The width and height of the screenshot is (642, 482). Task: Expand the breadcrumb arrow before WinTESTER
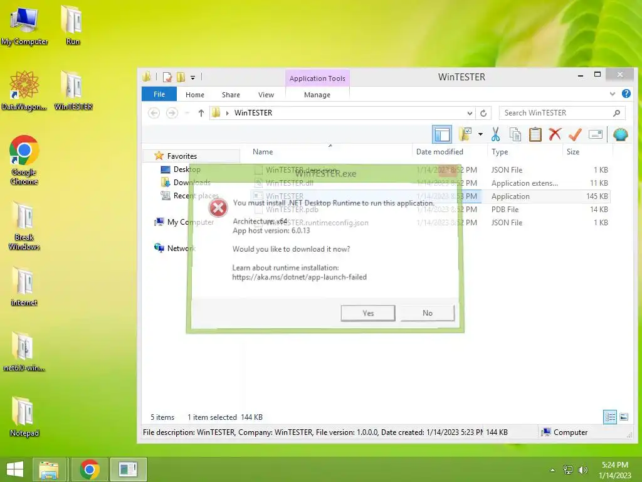pyautogui.click(x=227, y=113)
